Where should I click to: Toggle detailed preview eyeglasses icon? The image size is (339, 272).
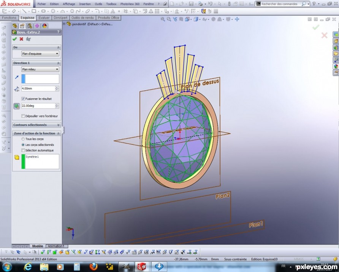point(28,39)
